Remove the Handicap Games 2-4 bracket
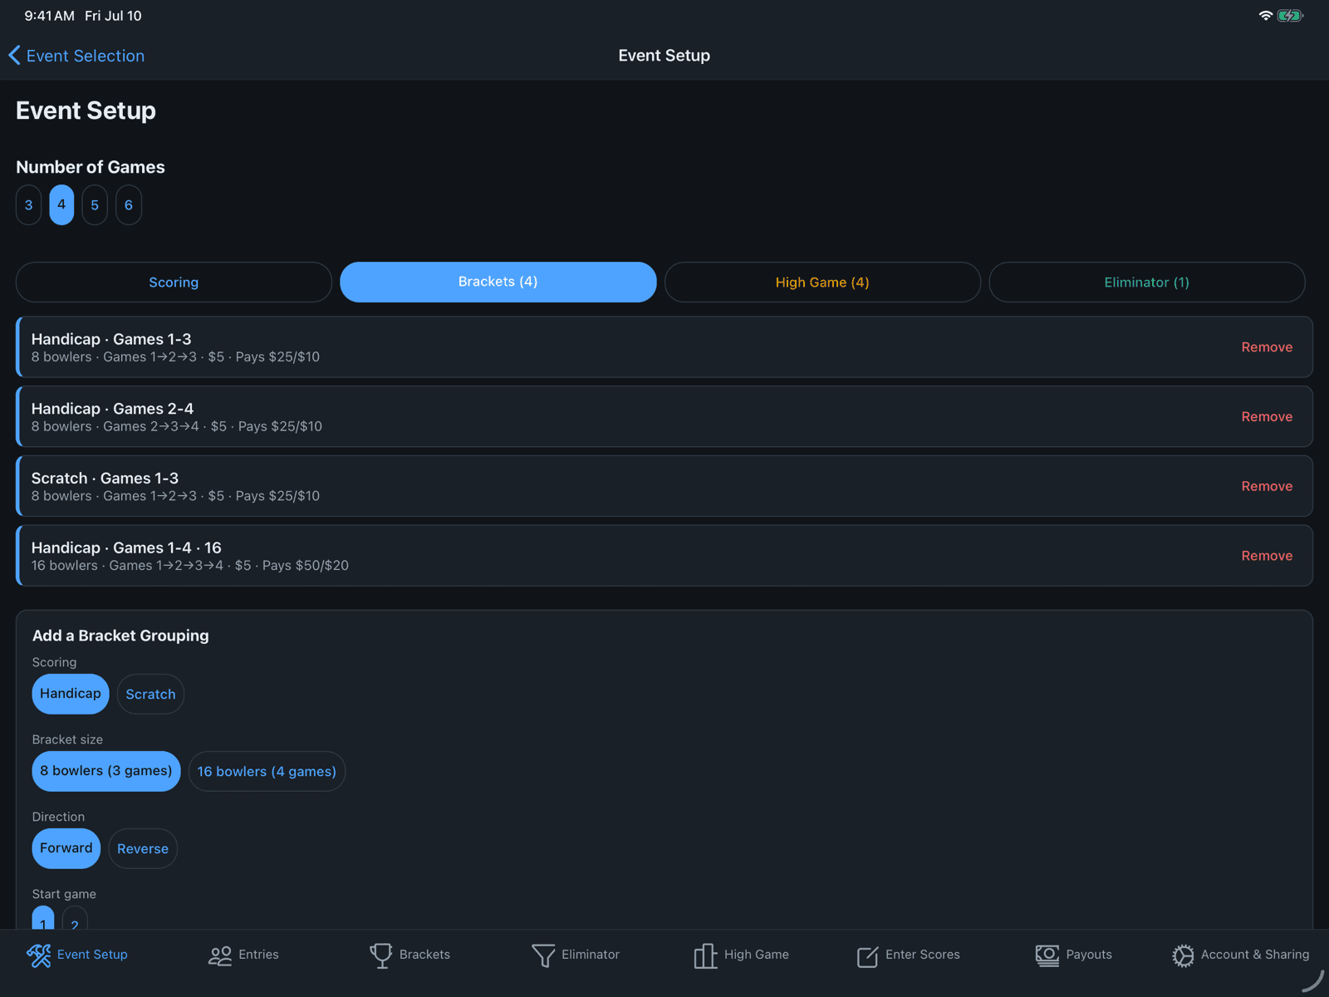The image size is (1329, 997). click(1267, 416)
